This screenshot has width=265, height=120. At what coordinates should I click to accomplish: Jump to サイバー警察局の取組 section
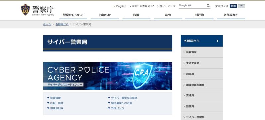pos(124,98)
